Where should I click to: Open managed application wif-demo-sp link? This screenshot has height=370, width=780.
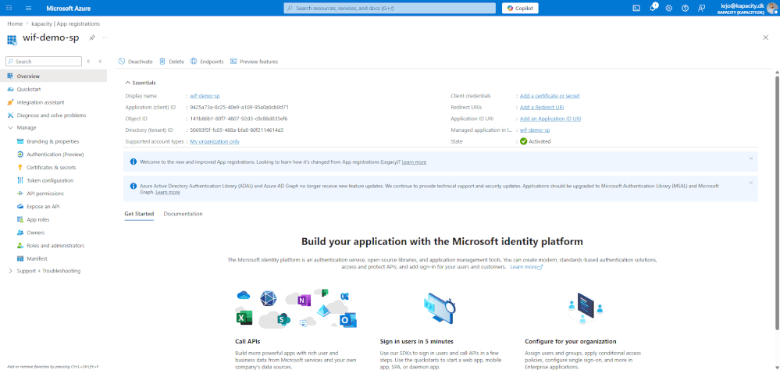(x=535, y=130)
